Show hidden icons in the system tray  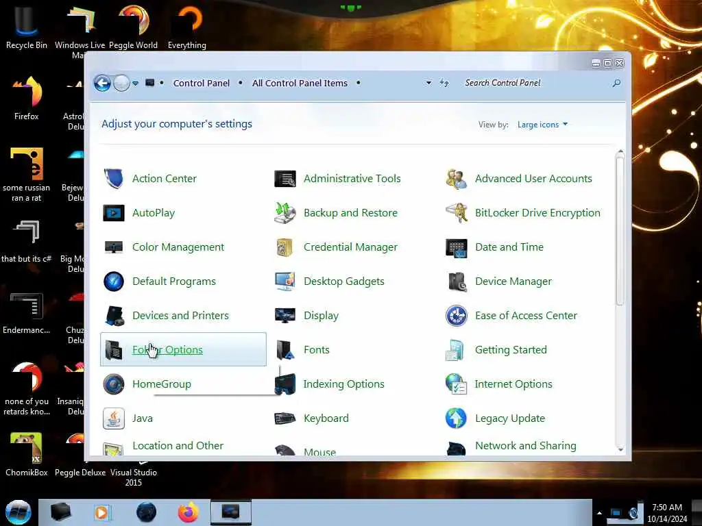pyautogui.click(x=599, y=513)
